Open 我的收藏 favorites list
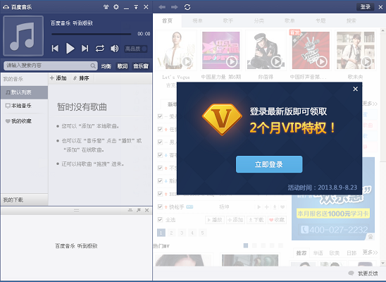This screenshot has height=282, width=386. point(24,121)
